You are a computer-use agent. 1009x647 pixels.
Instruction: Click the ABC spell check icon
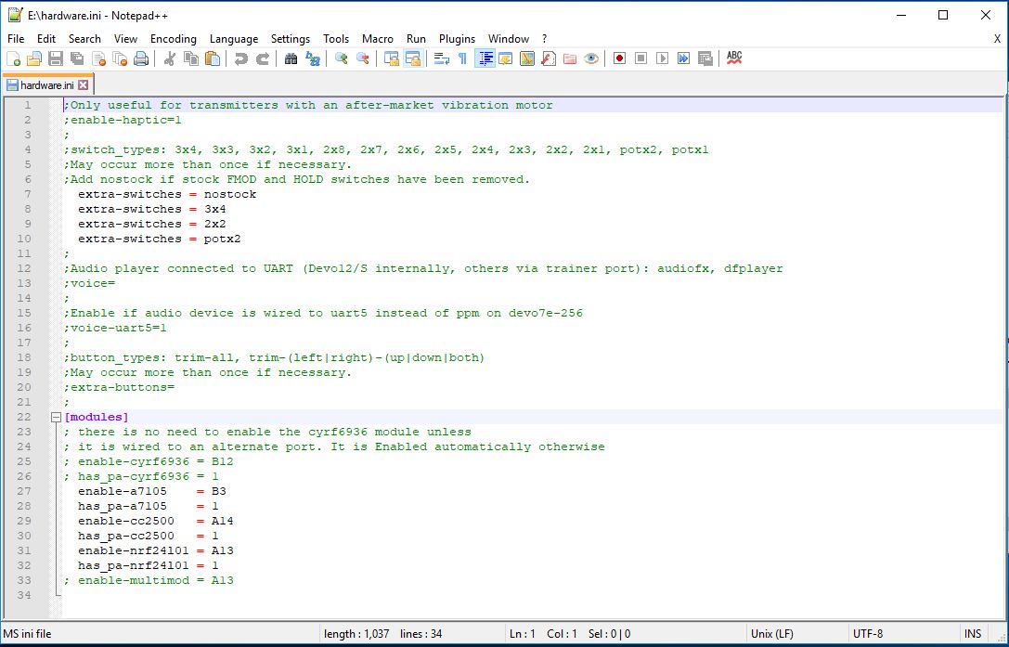(734, 58)
